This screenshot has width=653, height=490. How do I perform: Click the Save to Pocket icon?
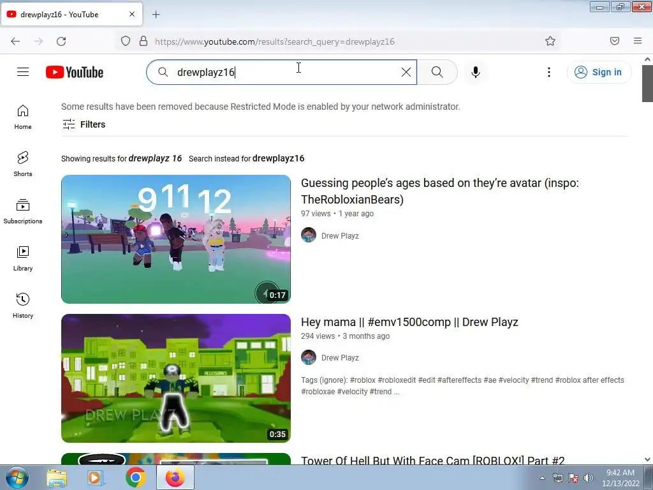click(x=615, y=41)
